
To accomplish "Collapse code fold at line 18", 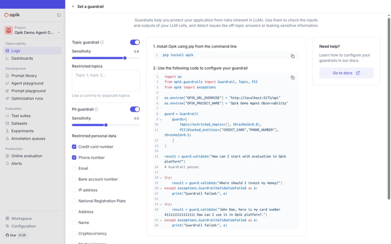I will (x=161, y=178).
